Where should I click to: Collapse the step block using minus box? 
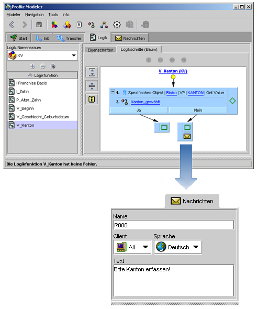(x=113, y=91)
